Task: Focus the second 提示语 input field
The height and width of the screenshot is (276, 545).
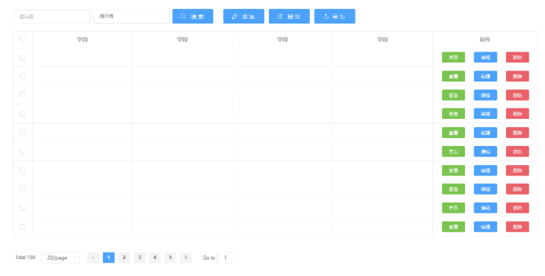Action: (131, 16)
